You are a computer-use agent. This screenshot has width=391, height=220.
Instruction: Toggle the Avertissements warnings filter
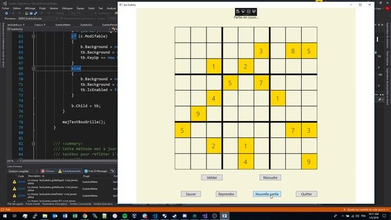pyautogui.click(x=70, y=171)
